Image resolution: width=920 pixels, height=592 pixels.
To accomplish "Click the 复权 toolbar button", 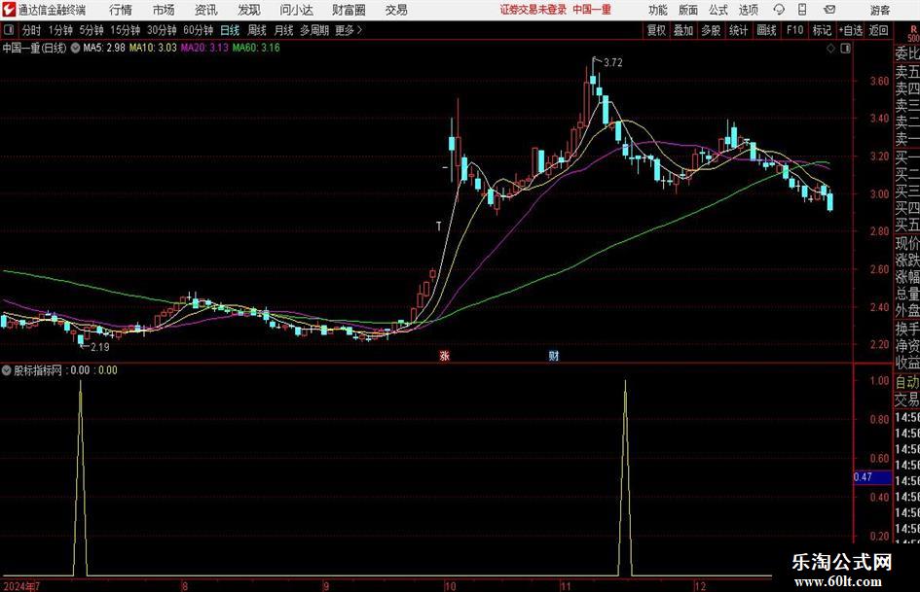I will coord(656,30).
